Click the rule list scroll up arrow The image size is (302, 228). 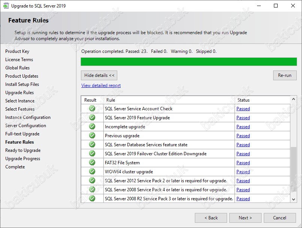(x=293, y=99)
